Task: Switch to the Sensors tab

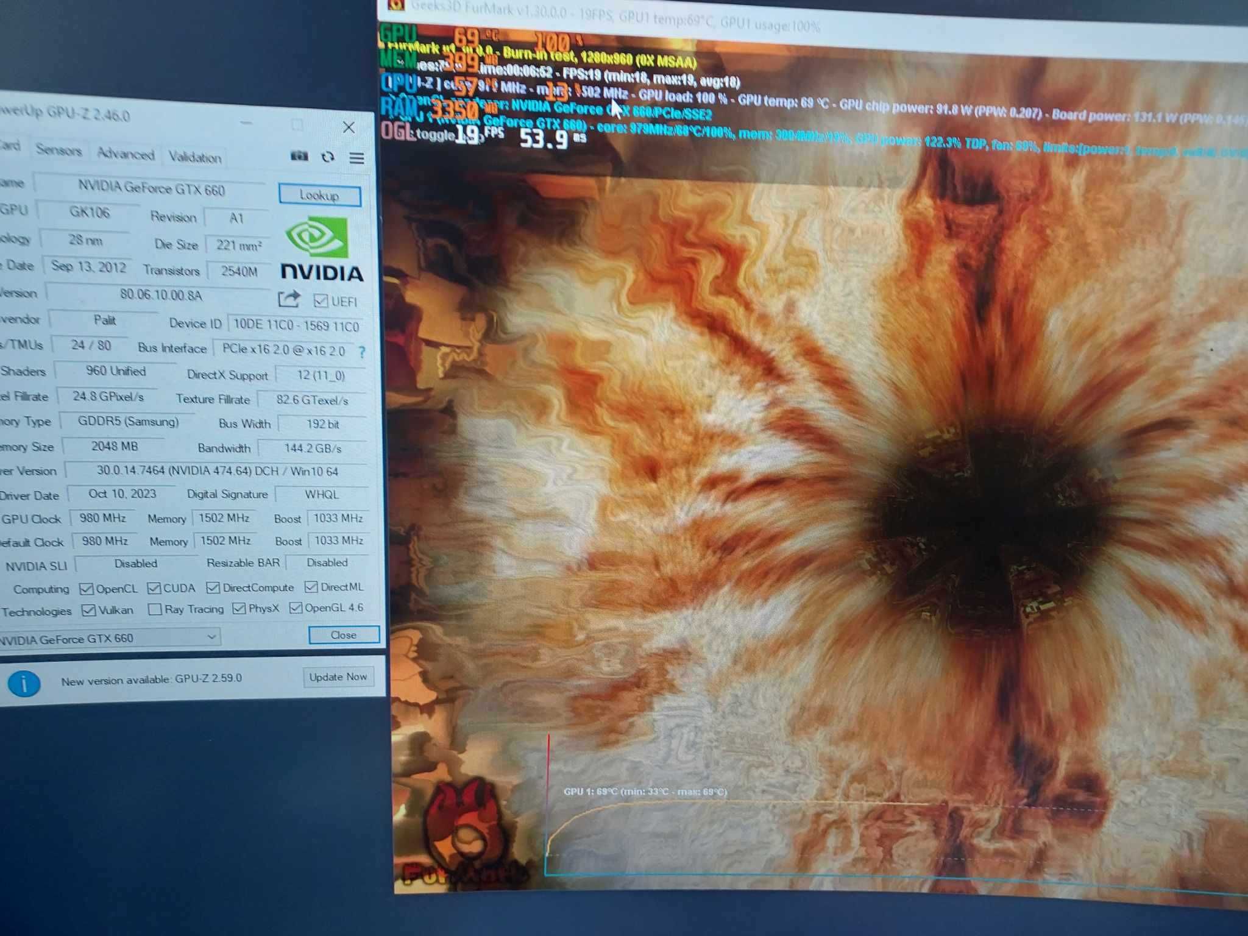Action: [x=58, y=150]
